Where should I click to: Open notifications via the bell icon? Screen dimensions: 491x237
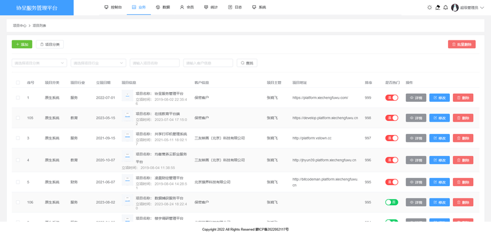pos(446,7)
